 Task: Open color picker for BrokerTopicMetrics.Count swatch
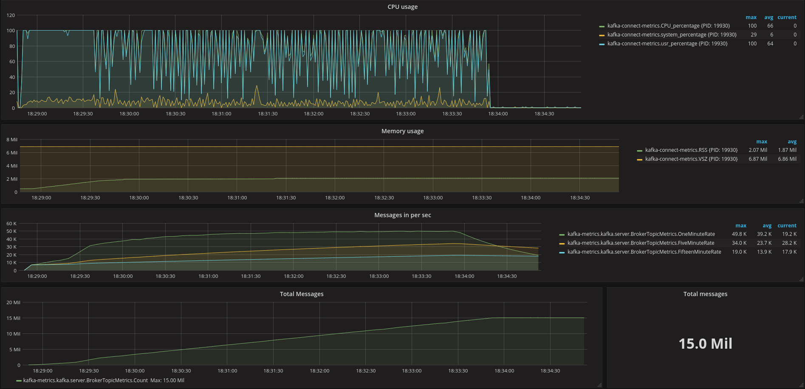[19, 381]
